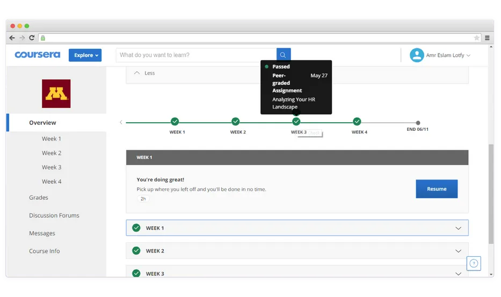
Task: Open Discussion Forums in the sidebar
Action: (54, 216)
